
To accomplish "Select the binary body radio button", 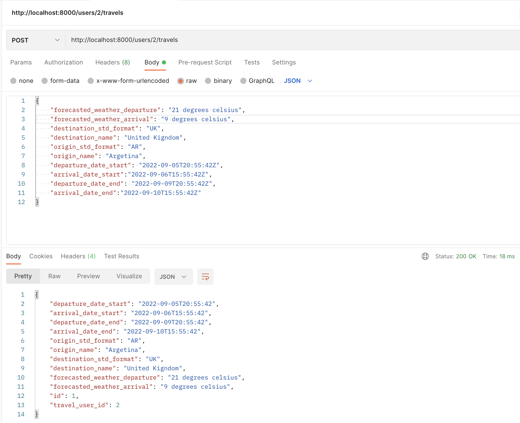I will (x=208, y=81).
